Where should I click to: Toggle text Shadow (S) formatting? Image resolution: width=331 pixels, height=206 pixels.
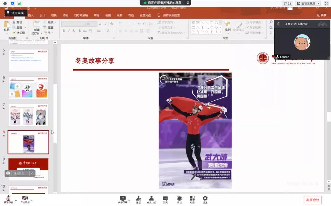coord(80,31)
